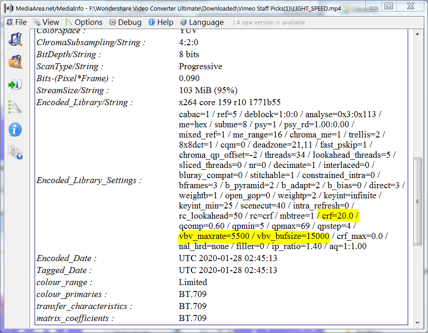
Task: Click the Open File sidebar icon
Action: pos(15,40)
